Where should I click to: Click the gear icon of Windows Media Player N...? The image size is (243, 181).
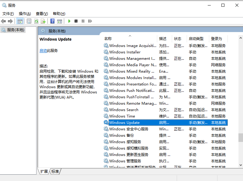click(106, 64)
